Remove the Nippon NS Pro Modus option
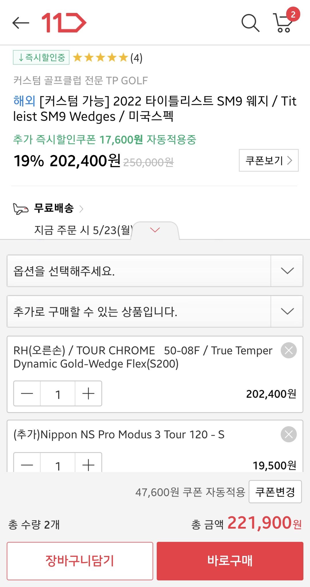The width and height of the screenshot is (310, 587). 288,434
